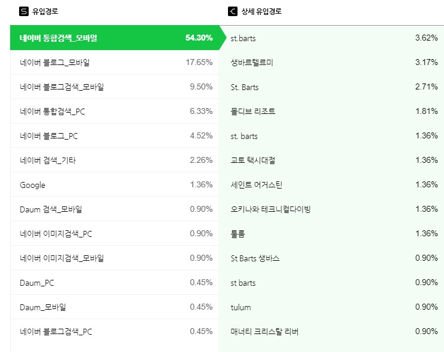Click the 9.50% percentage value
Image resolution: width=444 pixels, height=352 pixels.
[201, 87]
